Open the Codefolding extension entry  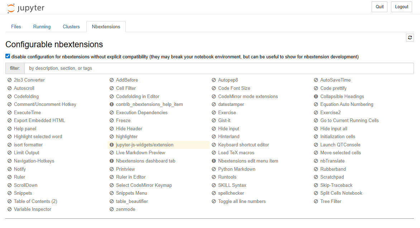[x=26, y=96]
